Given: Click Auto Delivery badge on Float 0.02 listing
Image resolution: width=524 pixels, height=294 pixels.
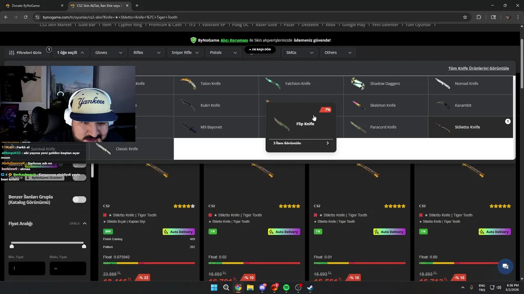Looking at the screenshot, I should pos(284,232).
